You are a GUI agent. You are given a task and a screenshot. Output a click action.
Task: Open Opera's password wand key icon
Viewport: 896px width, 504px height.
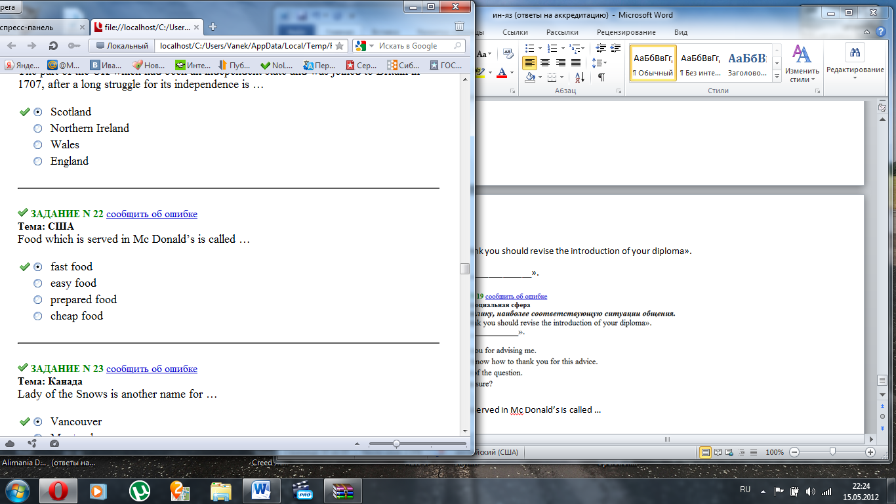pyautogui.click(x=73, y=46)
